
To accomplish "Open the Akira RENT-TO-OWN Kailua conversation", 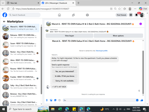I will 21,62.
